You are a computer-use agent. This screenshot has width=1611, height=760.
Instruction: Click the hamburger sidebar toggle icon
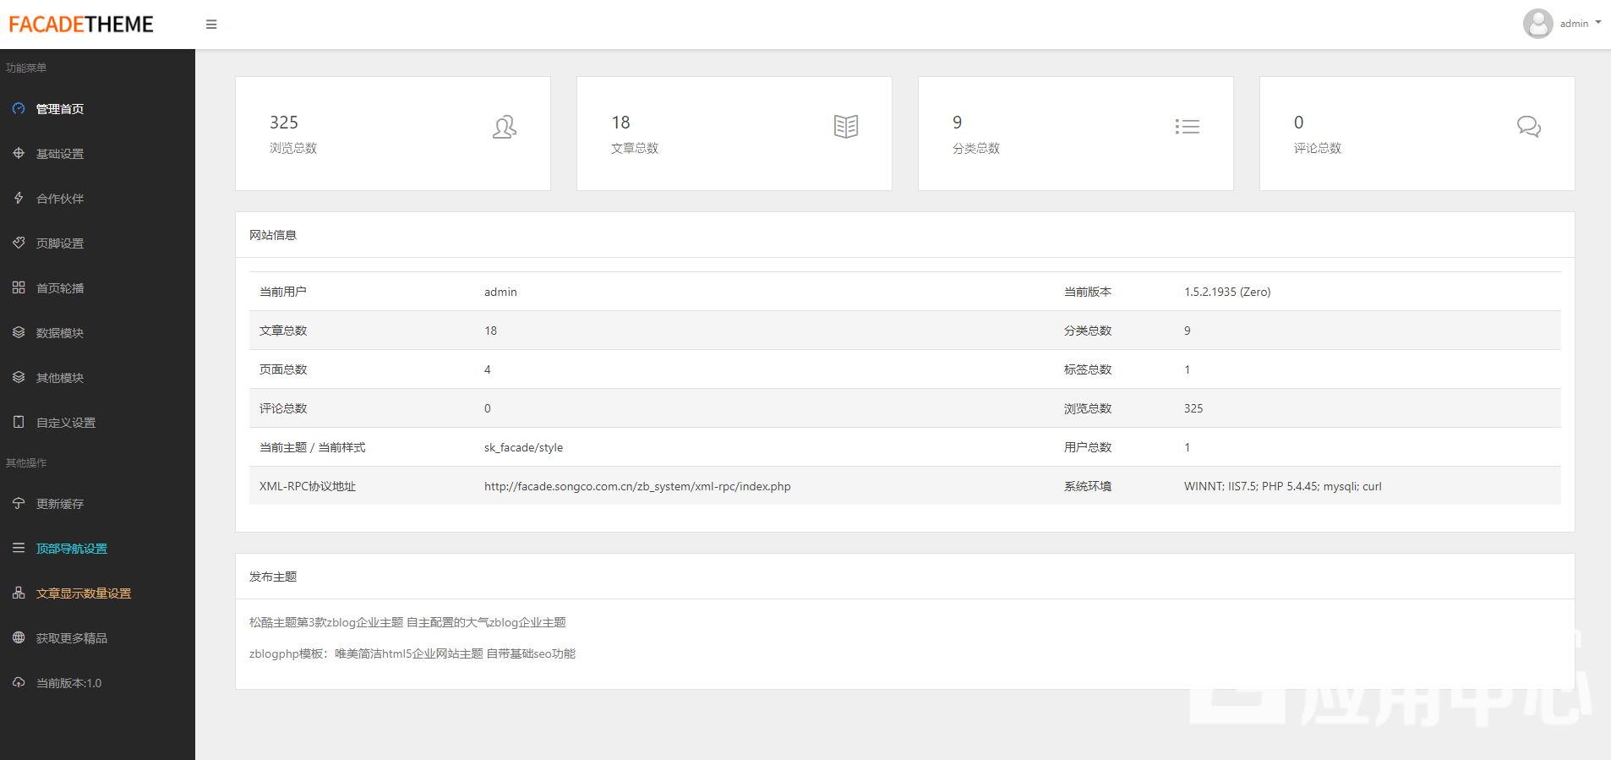tap(211, 25)
